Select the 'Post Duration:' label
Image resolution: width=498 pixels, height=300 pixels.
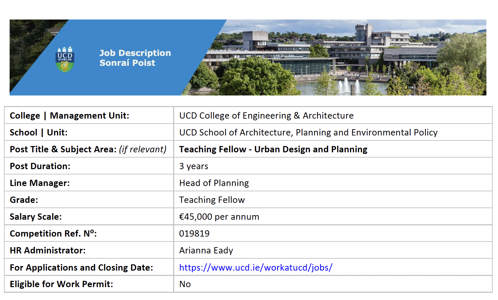pyautogui.click(x=40, y=166)
